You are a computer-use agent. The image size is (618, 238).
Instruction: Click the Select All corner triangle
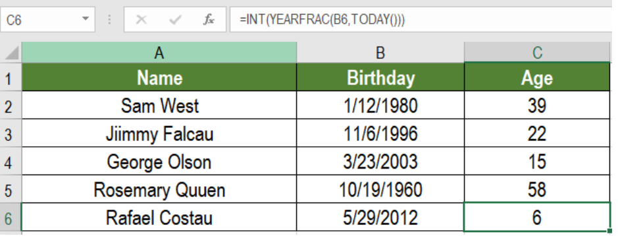11,52
